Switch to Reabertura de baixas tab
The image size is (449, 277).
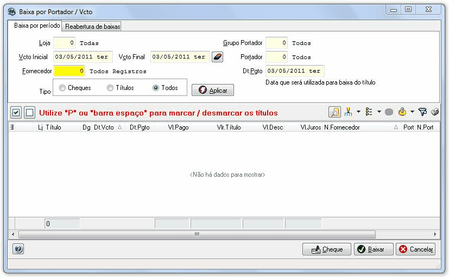tap(92, 27)
